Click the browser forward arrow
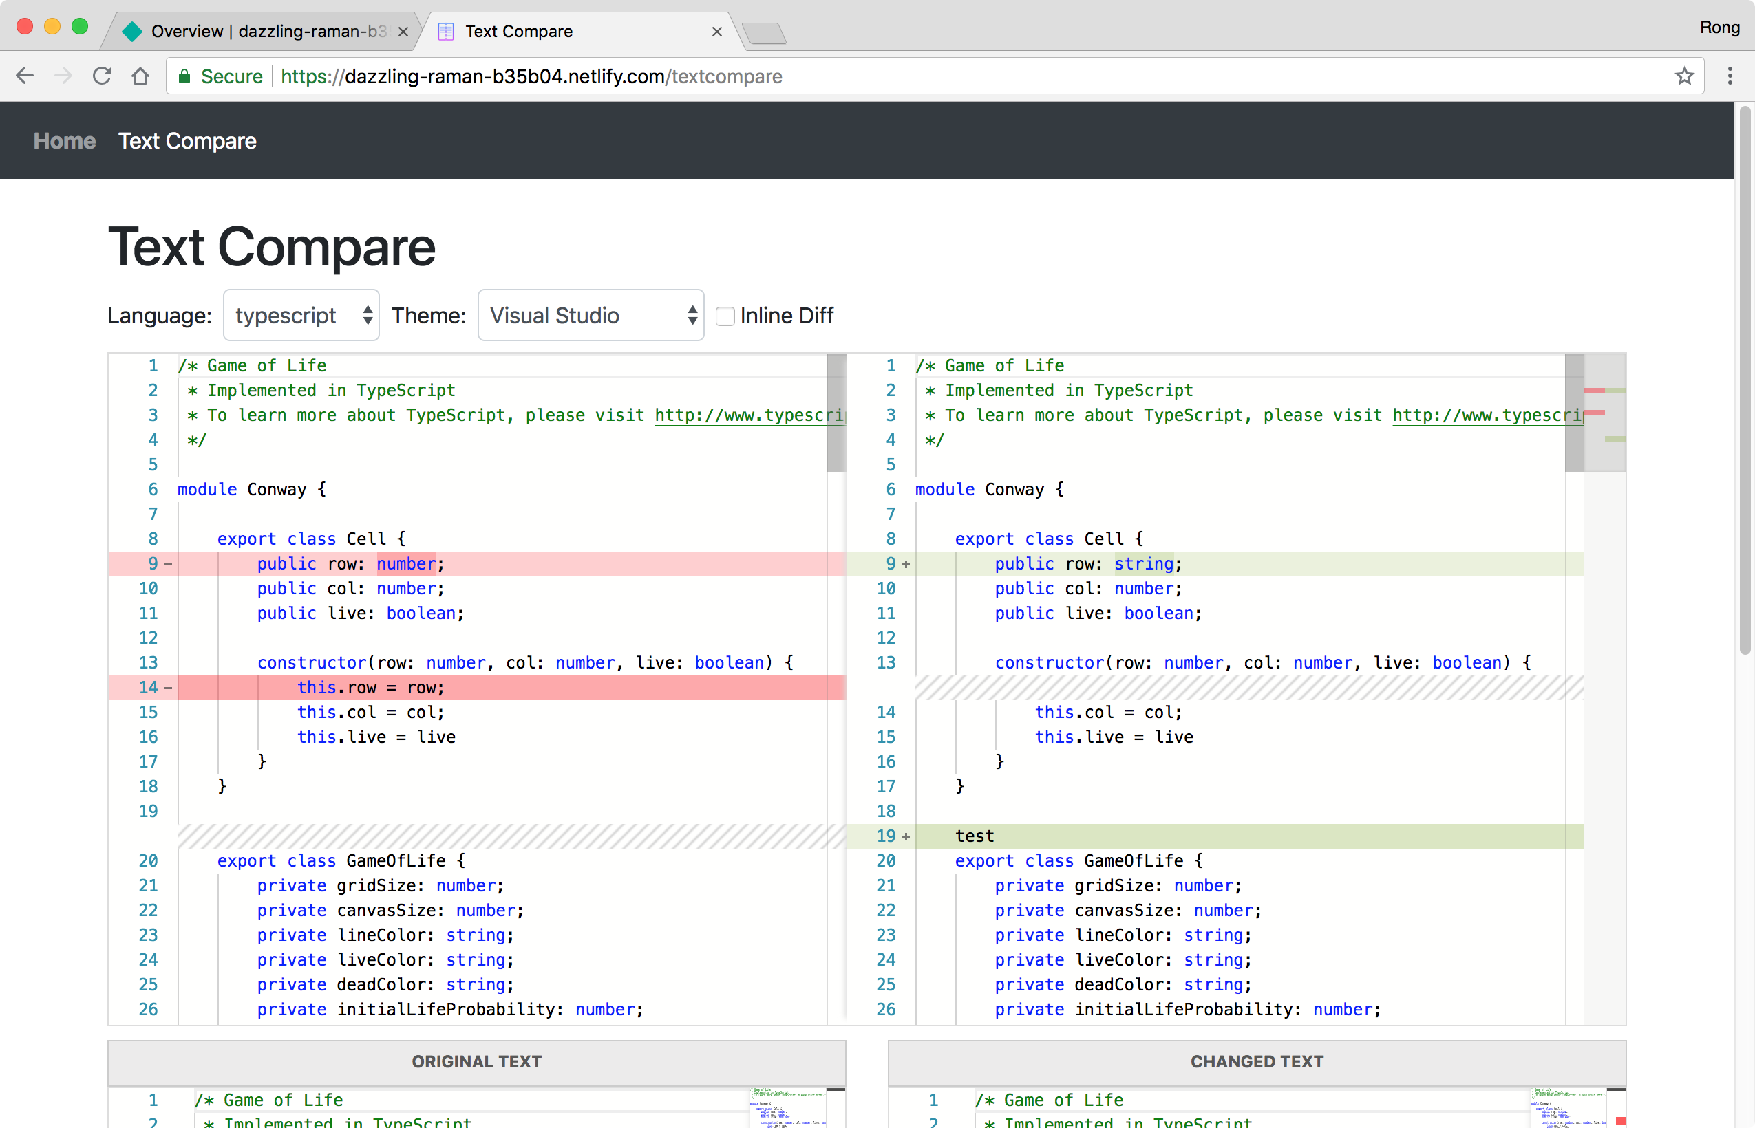The image size is (1755, 1128). [64, 76]
